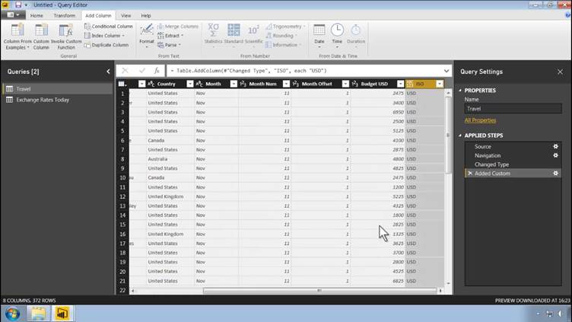This screenshot has height=322, width=572.
Task: Click the All Properties link
Action: (x=480, y=120)
